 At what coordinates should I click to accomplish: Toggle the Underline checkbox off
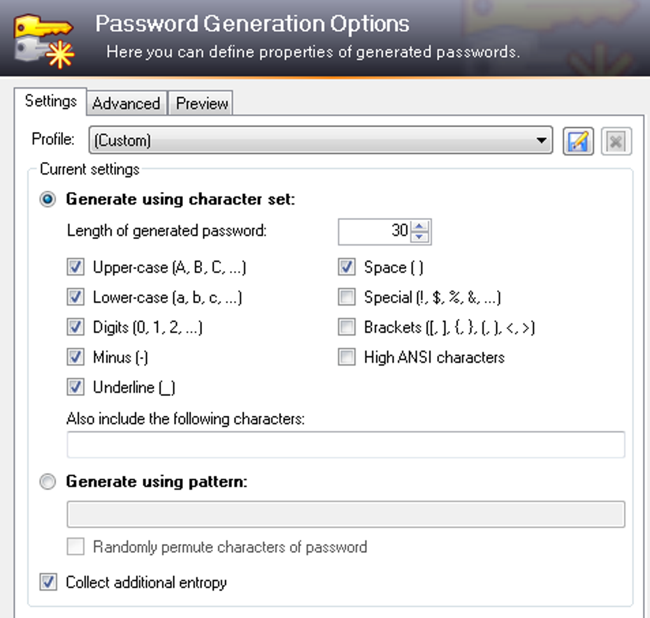point(76,387)
